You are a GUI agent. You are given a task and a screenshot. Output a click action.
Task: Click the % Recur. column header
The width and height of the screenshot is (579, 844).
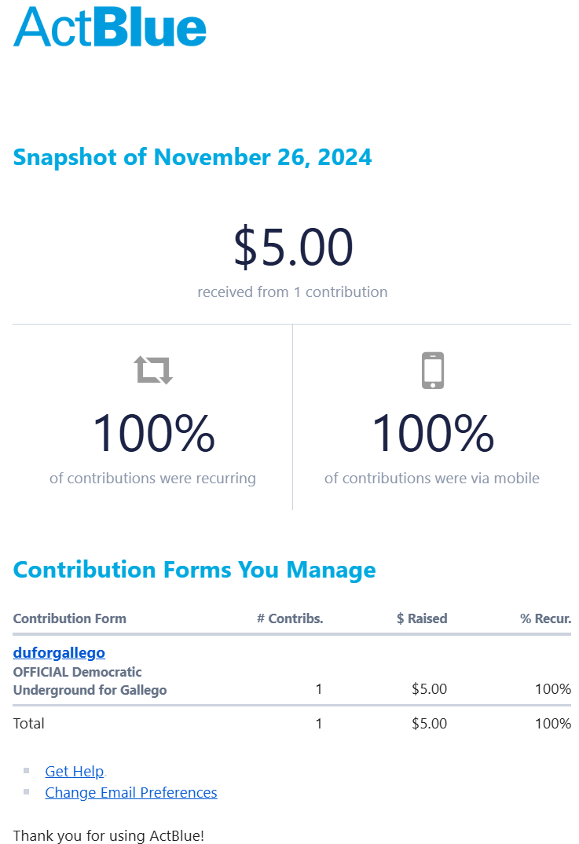545,618
